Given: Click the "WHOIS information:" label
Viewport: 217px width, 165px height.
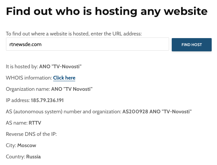Looking at the screenshot, I should pyautogui.click(x=29, y=78).
